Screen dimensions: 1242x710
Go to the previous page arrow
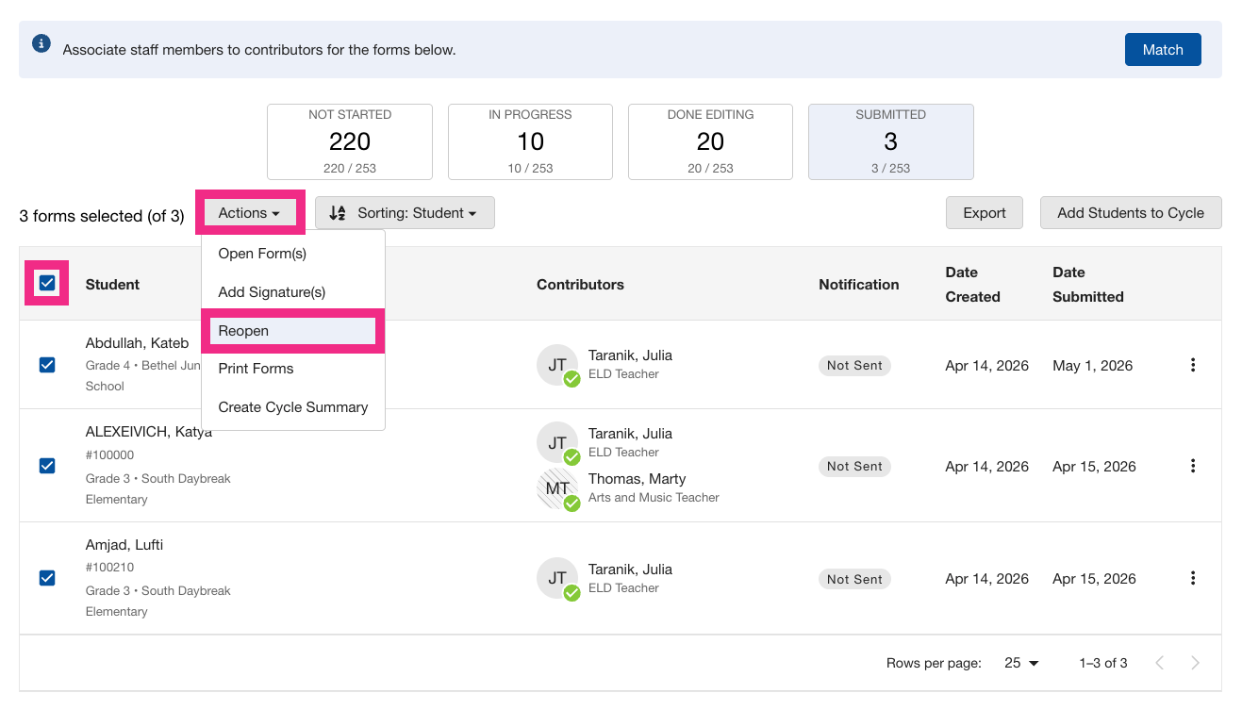1160,663
